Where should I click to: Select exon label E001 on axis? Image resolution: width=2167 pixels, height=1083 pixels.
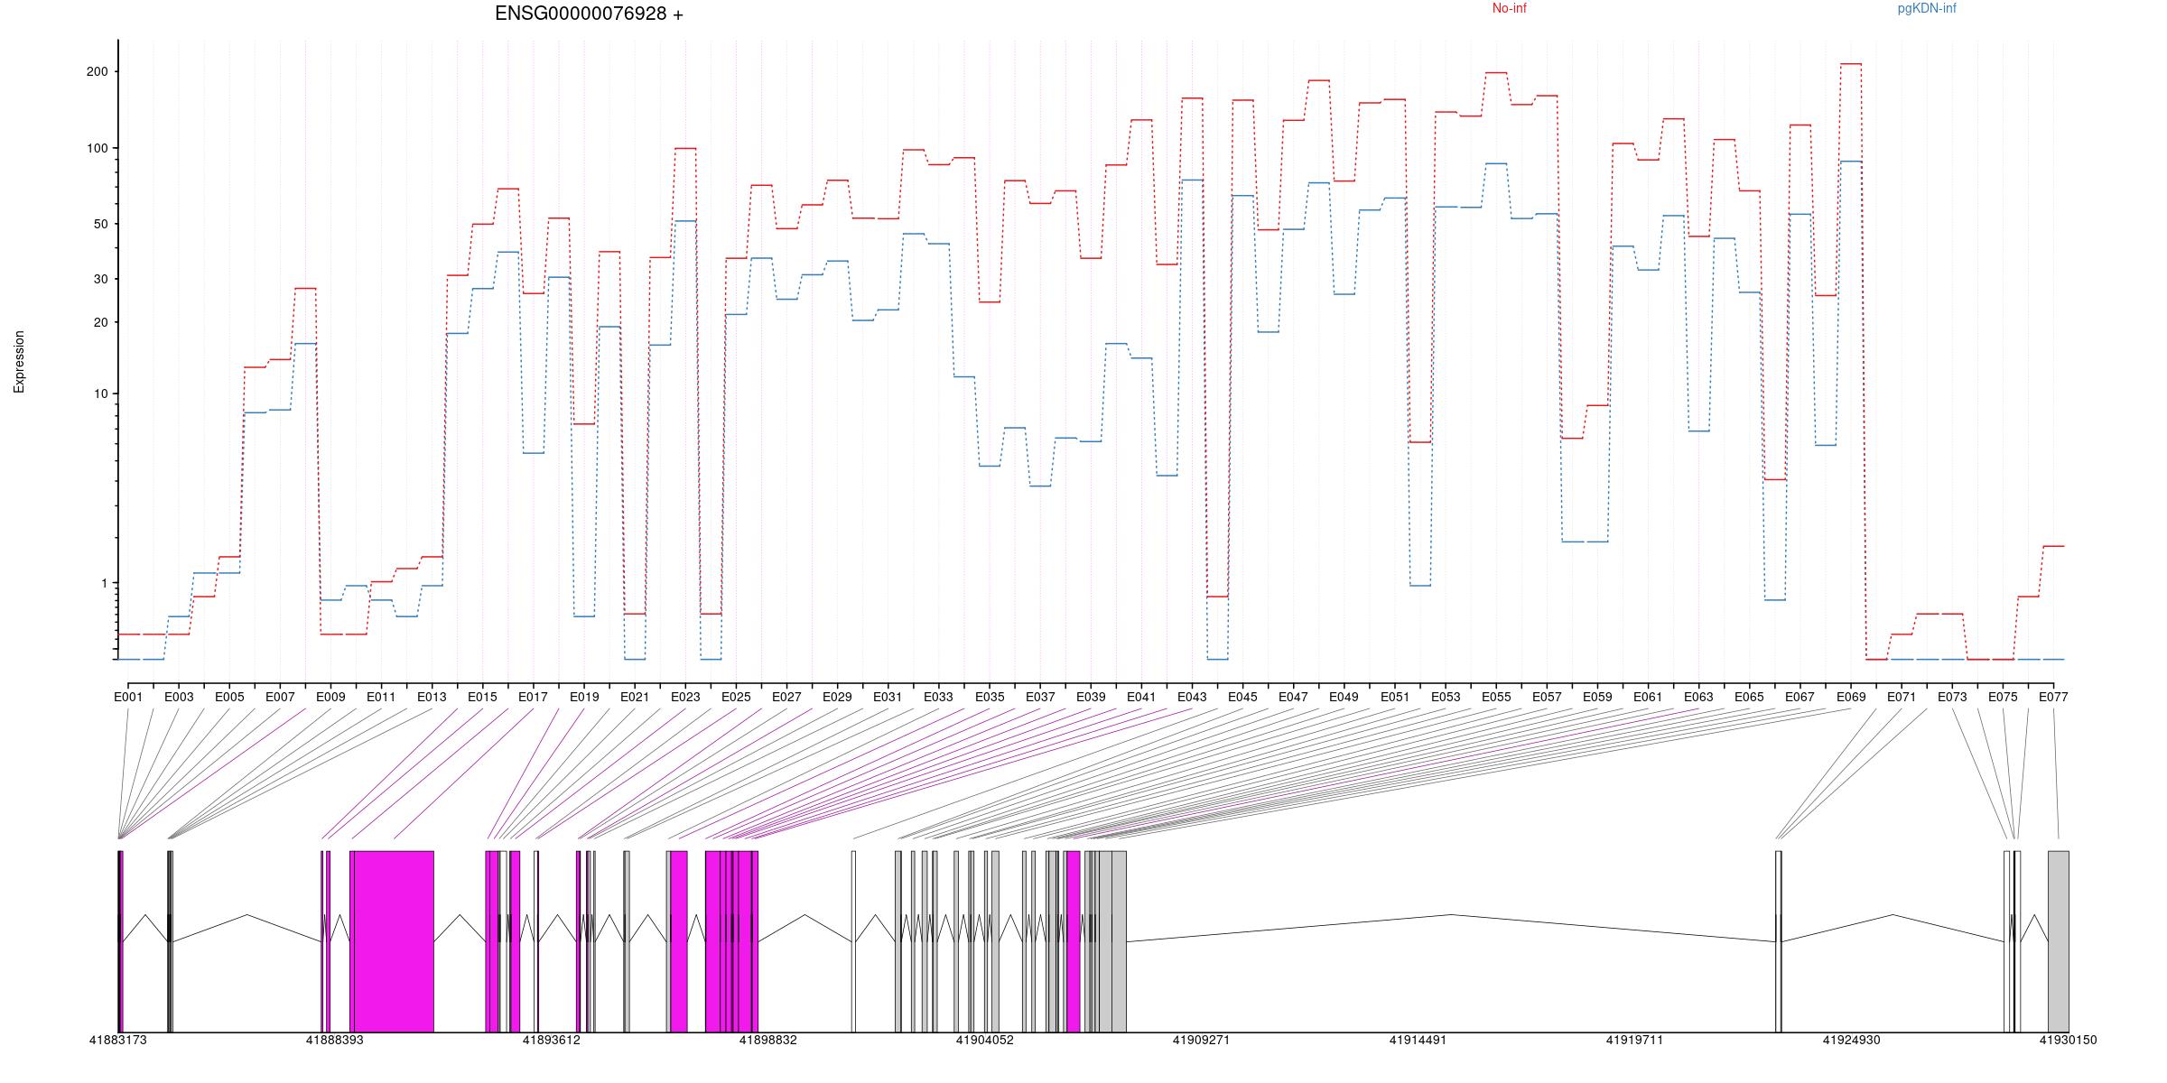(128, 697)
